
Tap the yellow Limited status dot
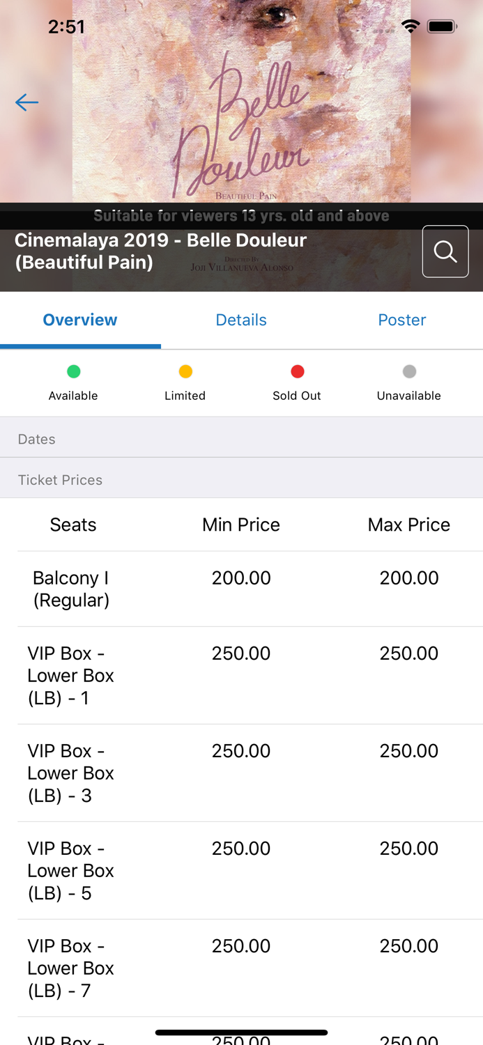[x=185, y=371]
